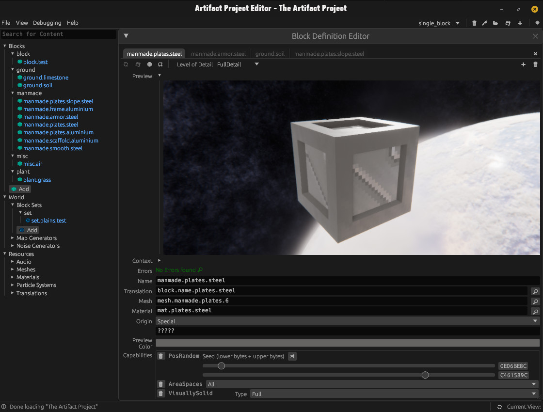Viewport: 543px width, 412px height.
Task: Browse materials with the Material search icon
Action: click(535, 311)
